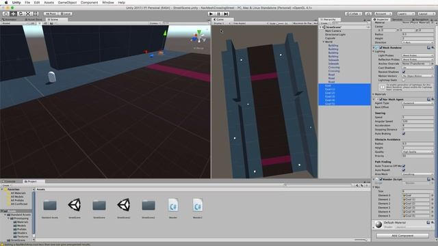Image resolution: width=438 pixels, height=246 pixels.
Task: Open Mesh Renderer help icon
Action: [428, 48]
